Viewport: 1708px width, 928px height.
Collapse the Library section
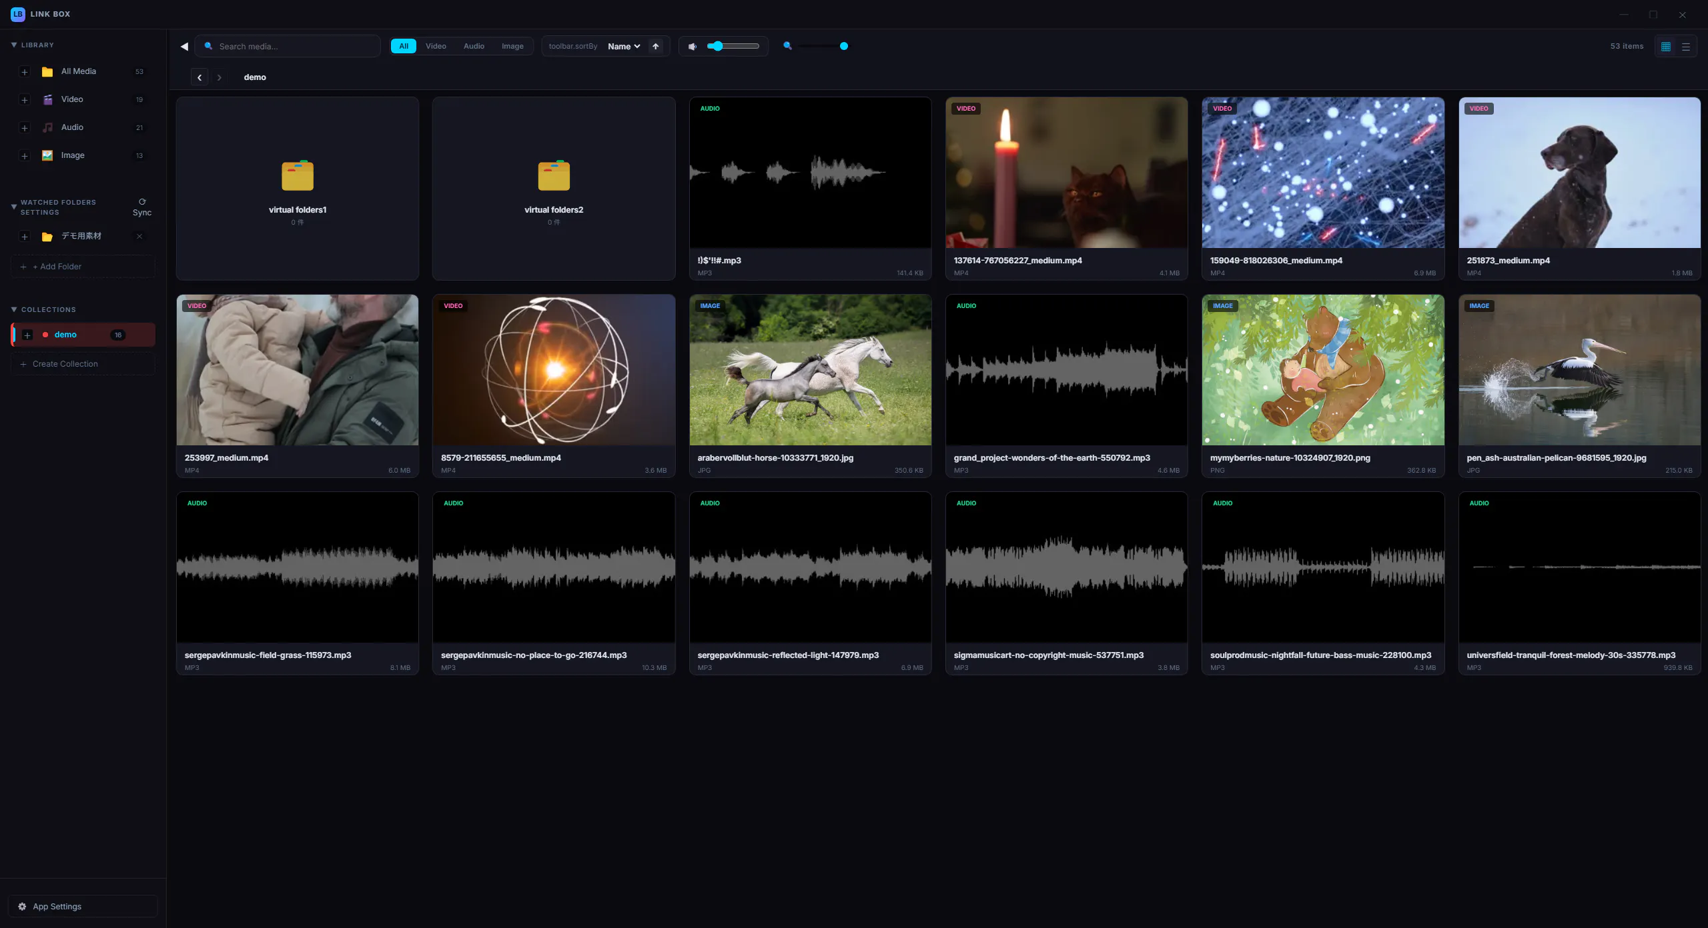14,45
